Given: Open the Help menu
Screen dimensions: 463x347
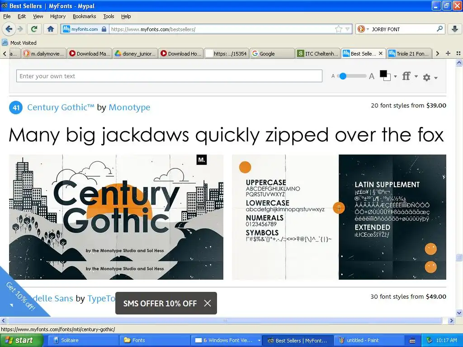Looking at the screenshot, I should click(126, 16).
